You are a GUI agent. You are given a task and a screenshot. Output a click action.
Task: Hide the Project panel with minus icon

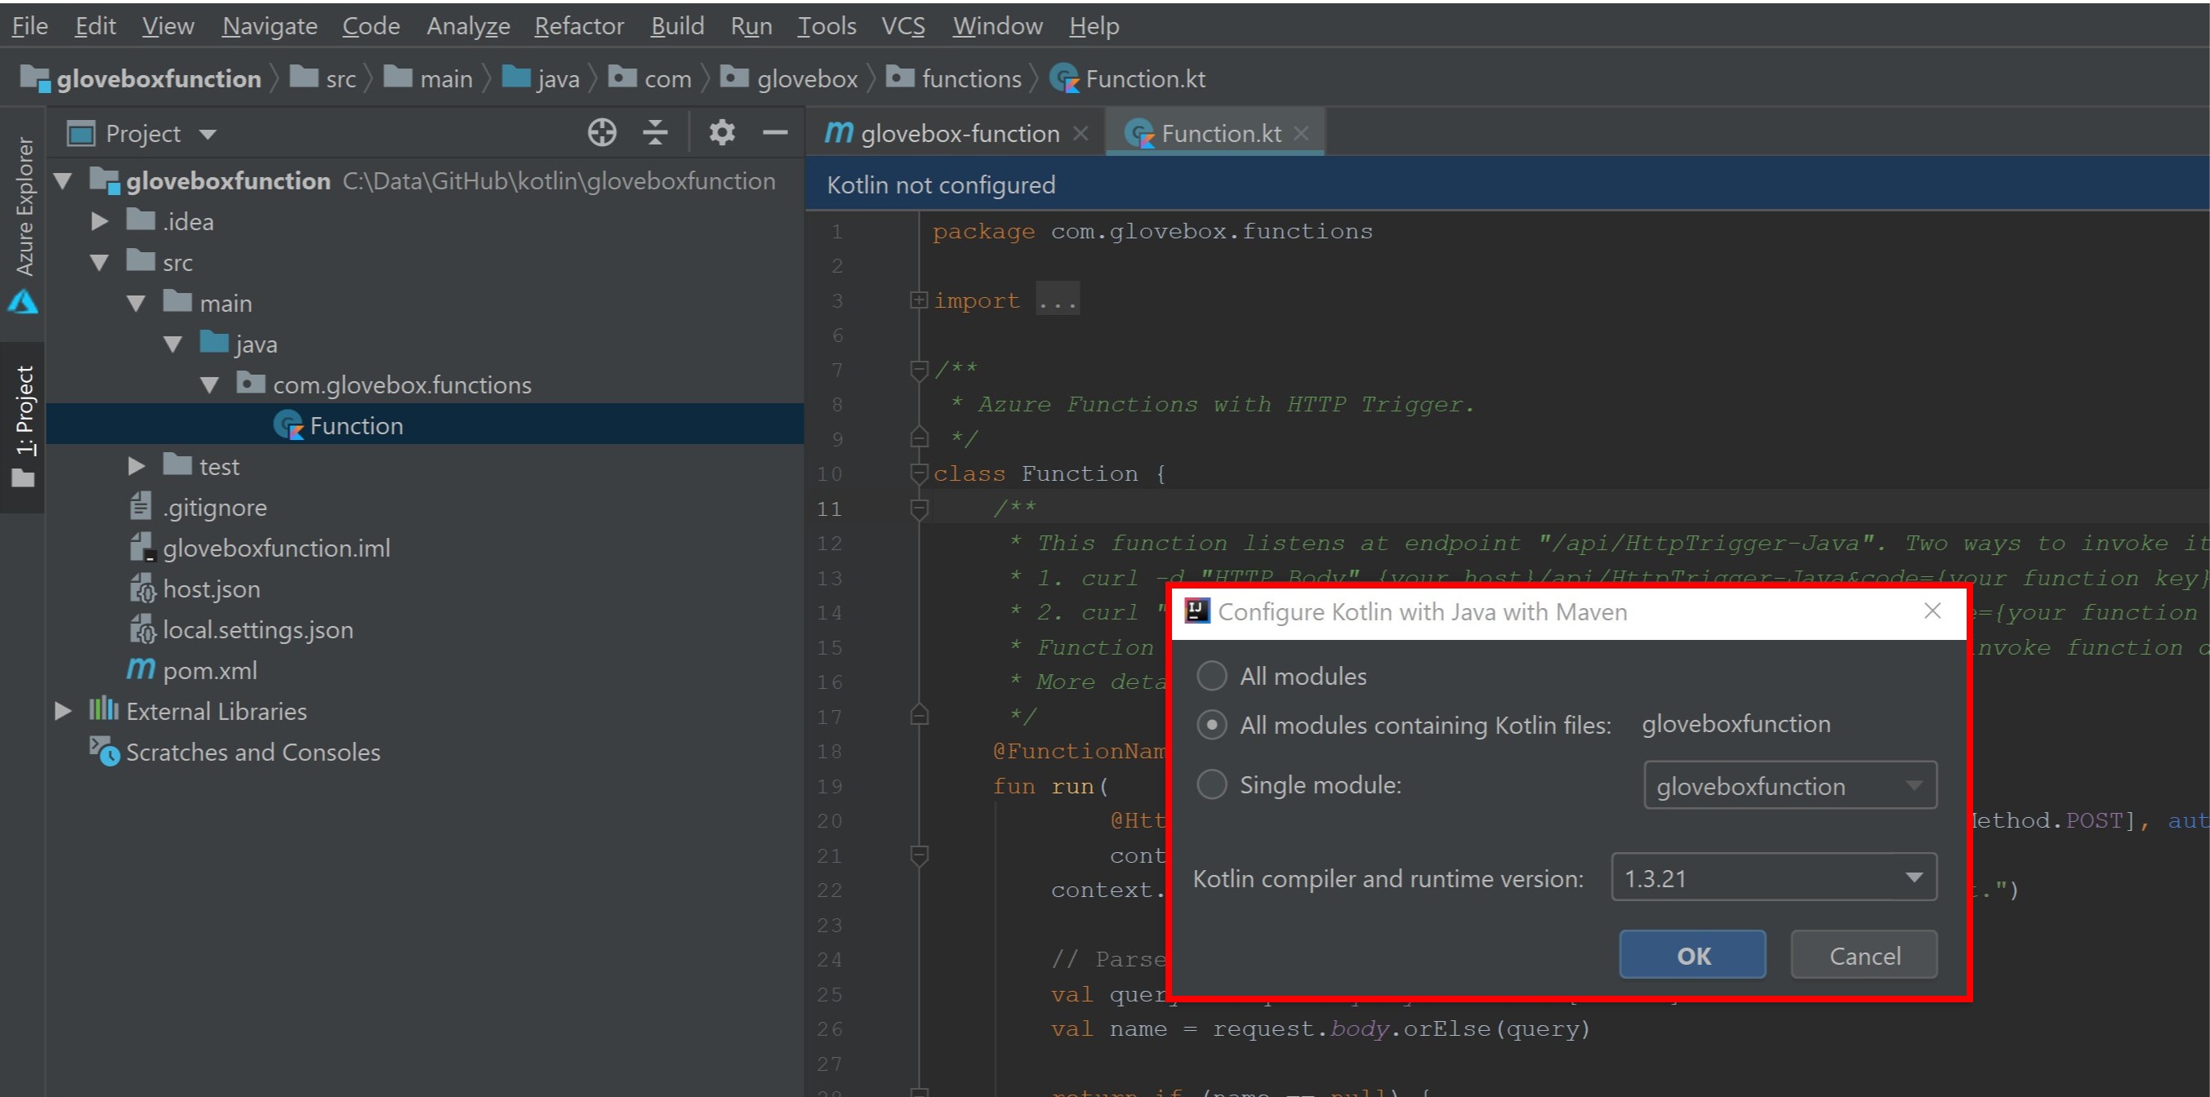click(x=775, y=133)
